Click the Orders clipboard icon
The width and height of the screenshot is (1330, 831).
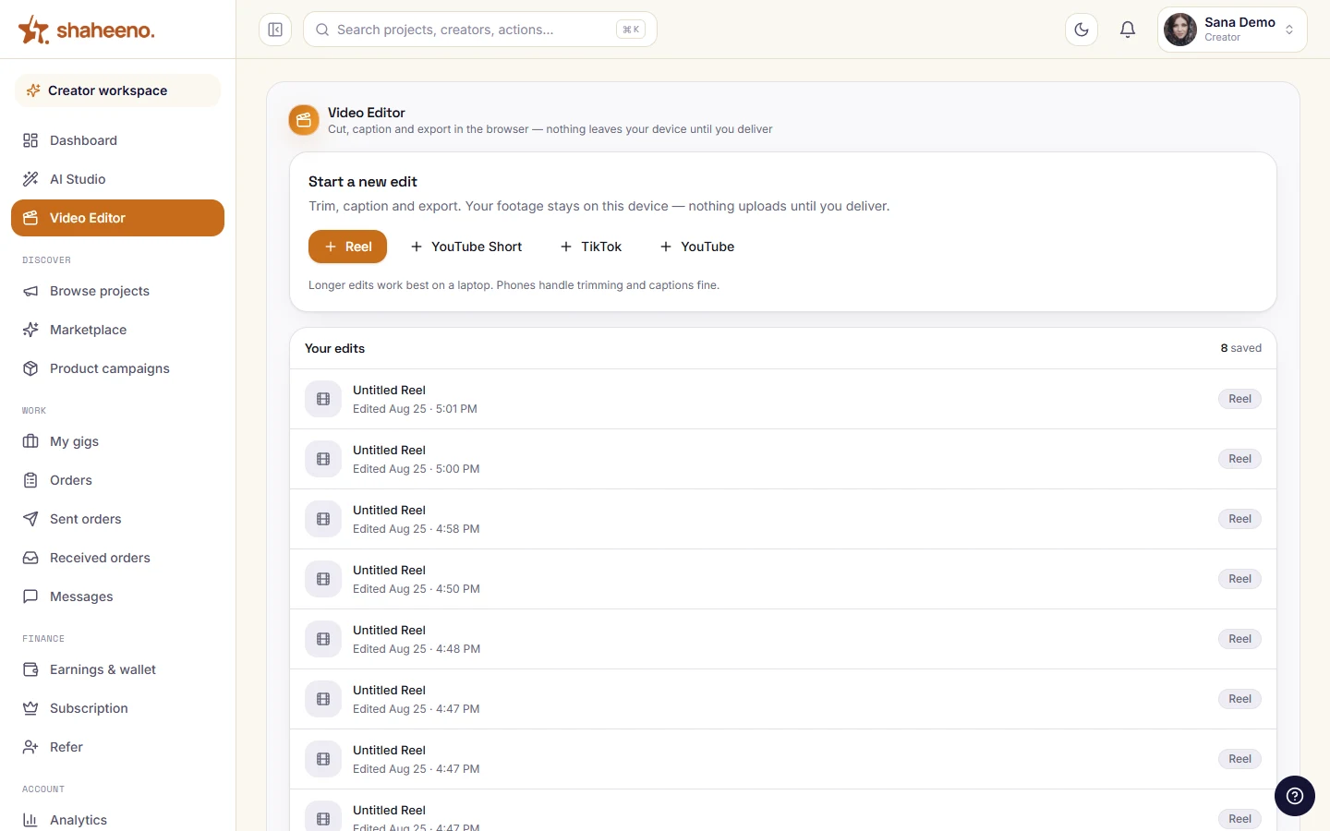pos(30,480)
